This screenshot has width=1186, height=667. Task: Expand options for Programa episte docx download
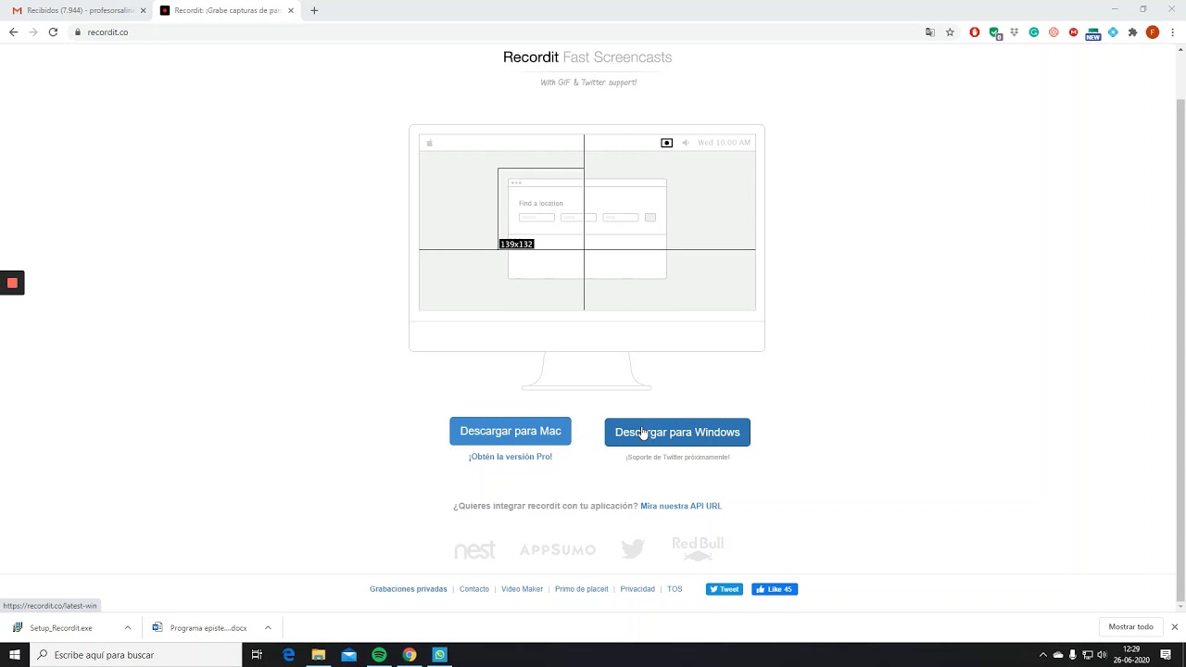pyautogui.click(x=268, y=628)
